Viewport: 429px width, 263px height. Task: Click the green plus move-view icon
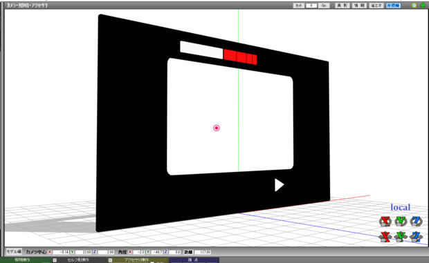[423, 6]
